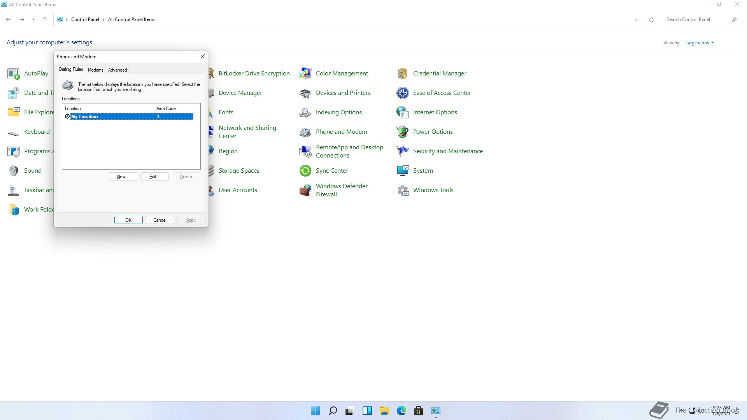The height and width of the screenshot is (420, 747).
Task: Open Microsoft Edge from taskbar
Action: coord(401,411)
